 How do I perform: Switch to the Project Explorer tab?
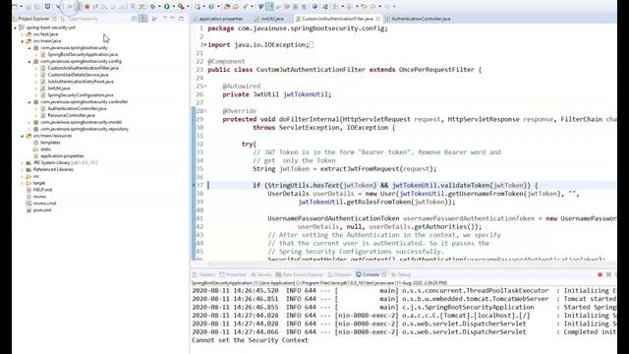coord(33,19)
